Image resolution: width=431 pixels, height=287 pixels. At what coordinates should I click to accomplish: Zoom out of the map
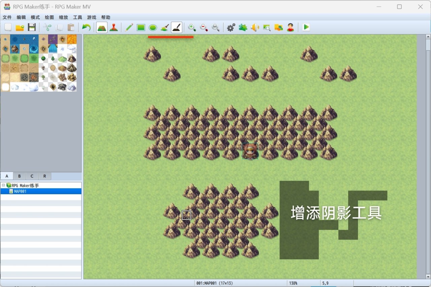coord(204,27)
